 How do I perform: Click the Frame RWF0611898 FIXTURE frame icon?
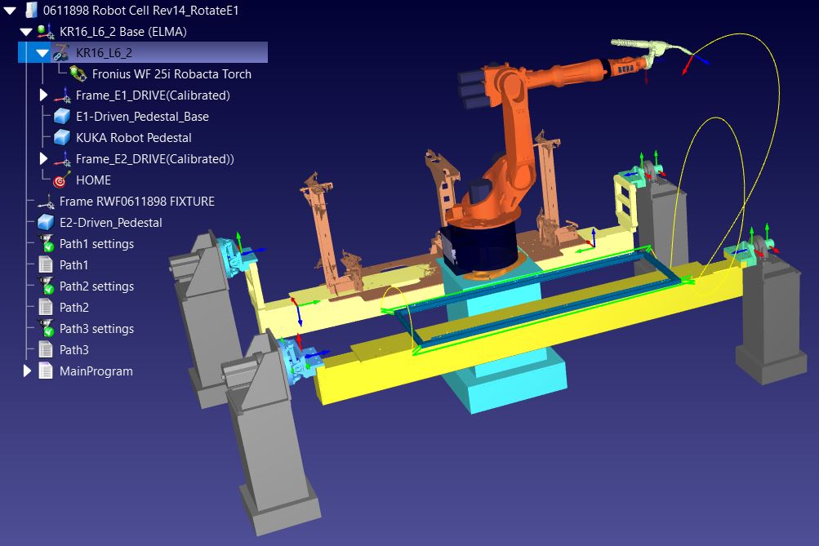47,202
